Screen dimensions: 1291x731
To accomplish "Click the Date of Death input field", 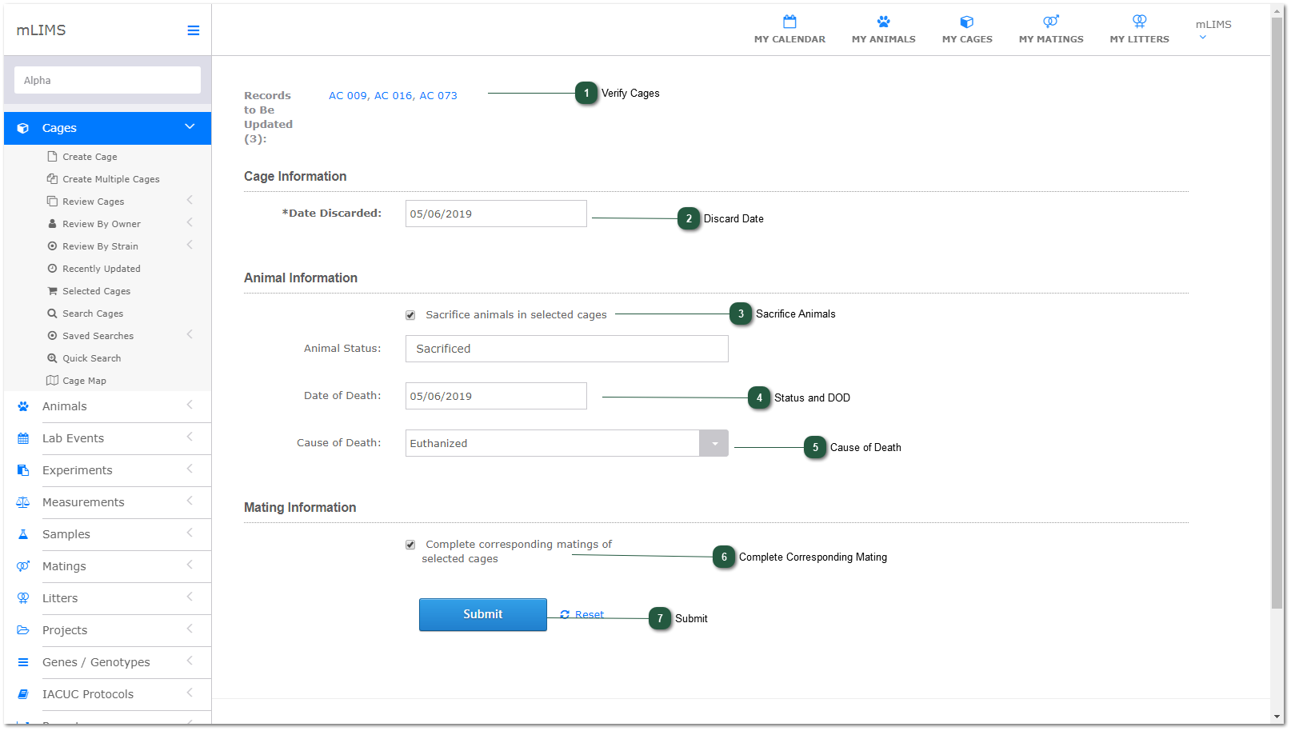I will [496, 396].
